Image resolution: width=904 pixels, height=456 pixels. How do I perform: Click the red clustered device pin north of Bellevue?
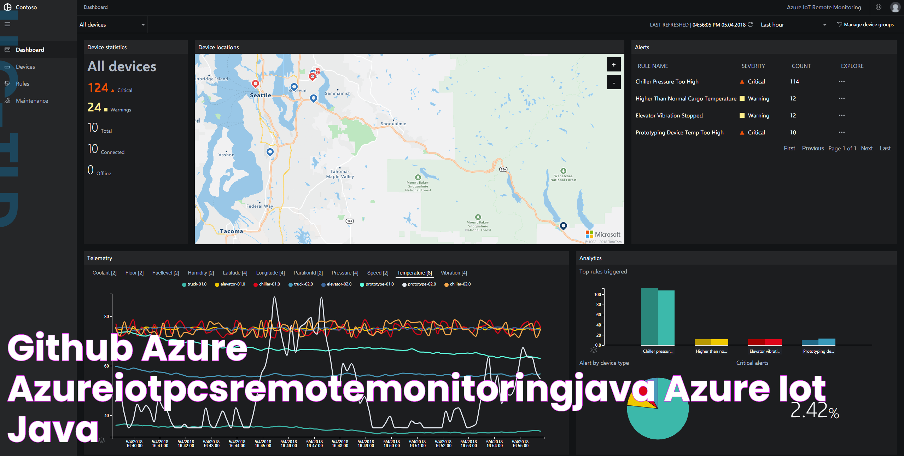coord(313,76)
